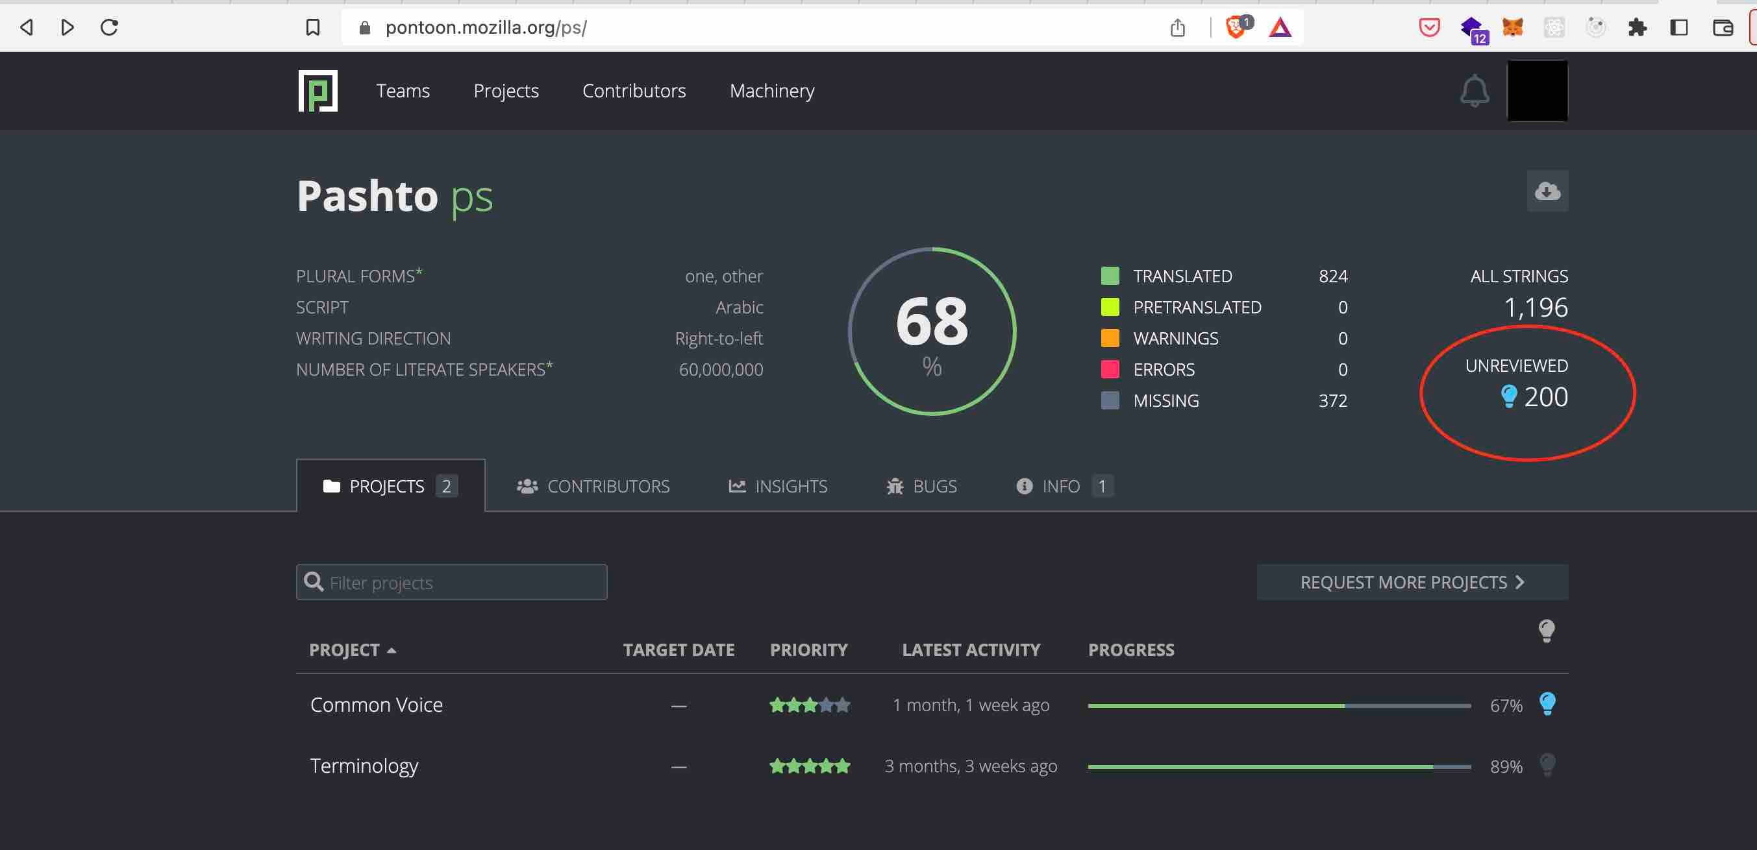Open Machinery in navigation
Screen dimensions: 1757x850
(x=771, y=91)
